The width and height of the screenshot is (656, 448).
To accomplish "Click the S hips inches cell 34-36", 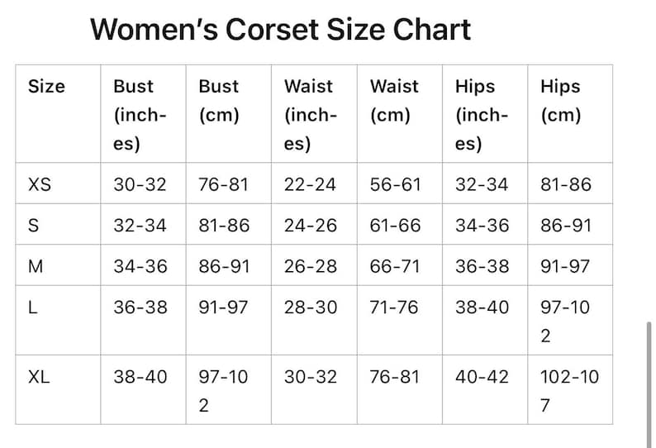I will pos(482,226).
